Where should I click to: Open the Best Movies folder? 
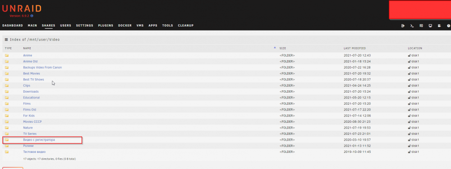(32, 73)
